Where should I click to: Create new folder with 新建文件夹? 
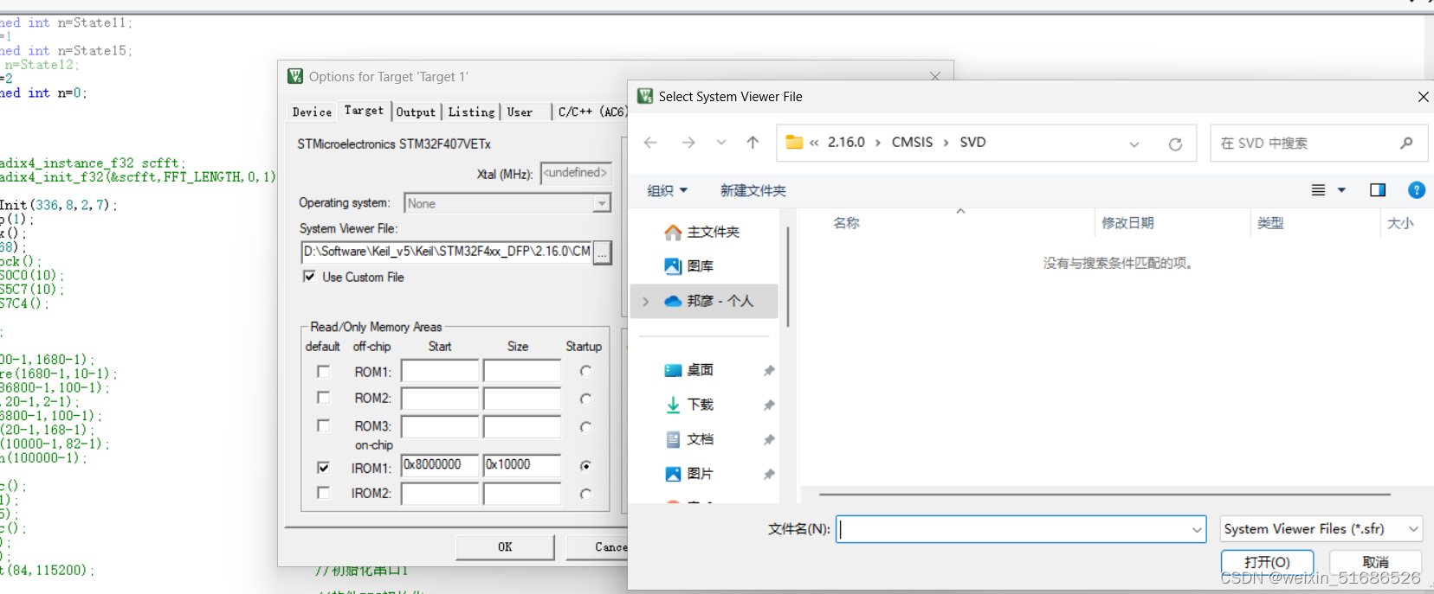[753, 190]
